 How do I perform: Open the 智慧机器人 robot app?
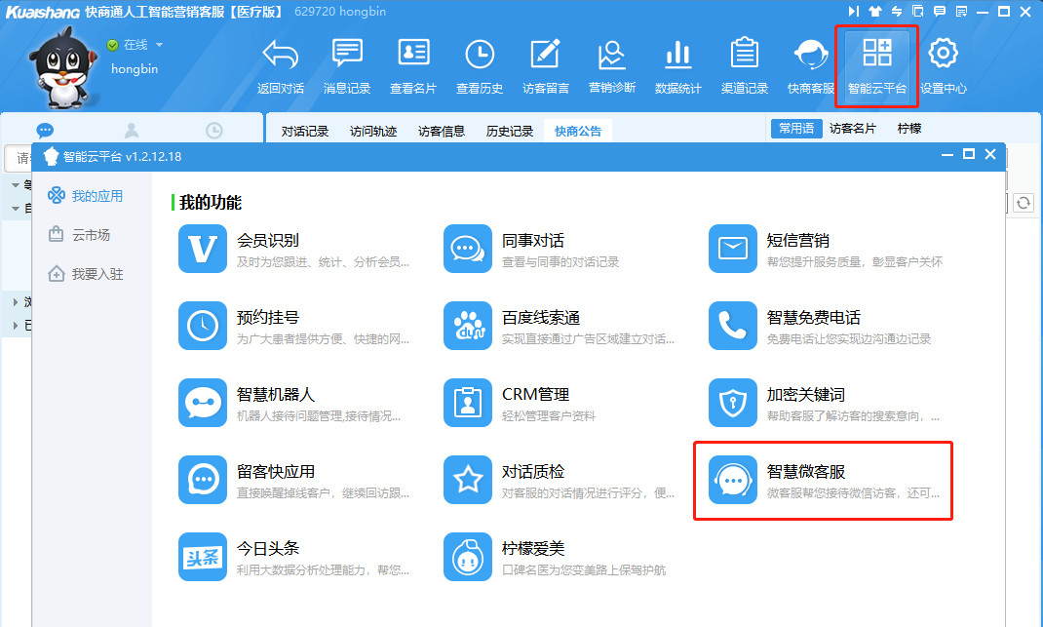[x=203, y=403]
